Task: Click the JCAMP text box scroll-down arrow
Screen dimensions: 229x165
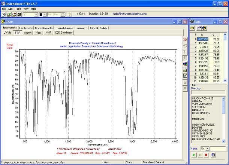Action: tap(223, 141)
